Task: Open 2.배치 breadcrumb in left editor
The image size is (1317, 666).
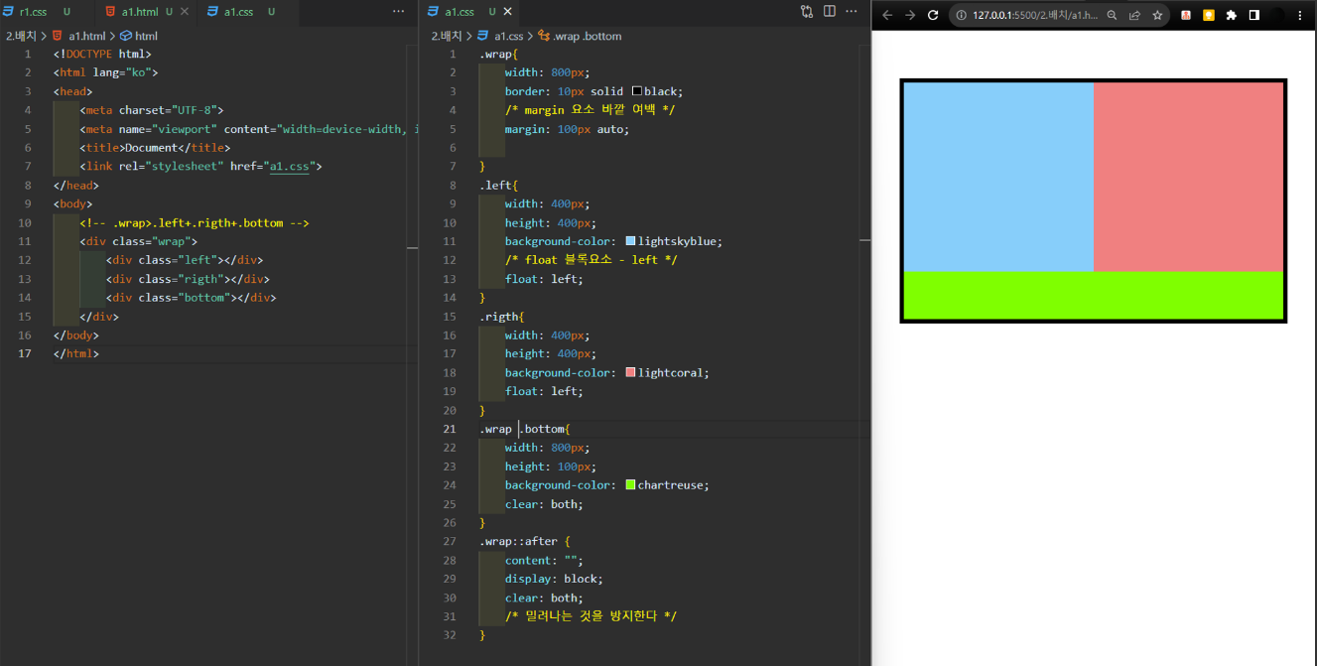Action: pos(19,36)
